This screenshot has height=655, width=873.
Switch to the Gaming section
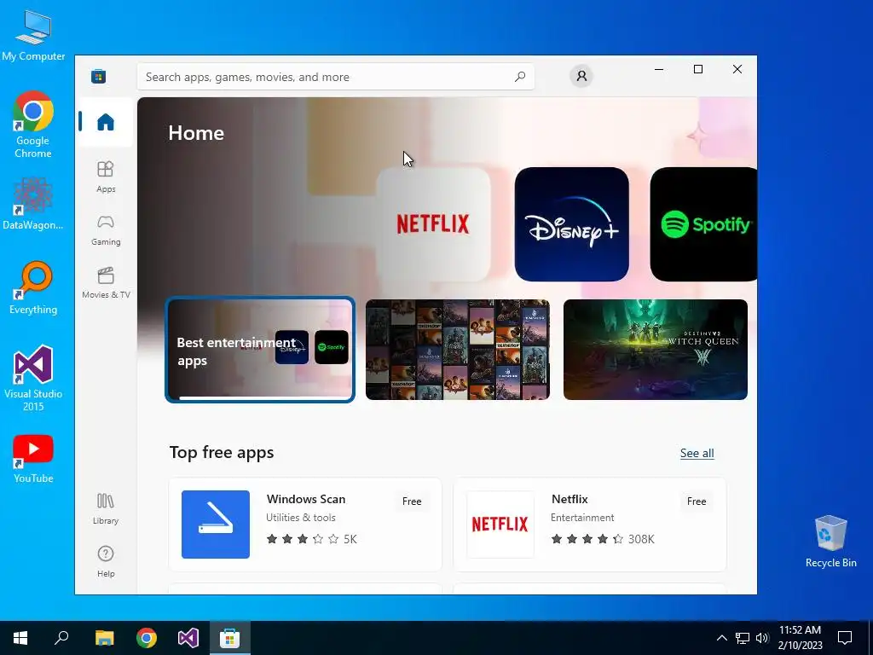coord(105,230)
